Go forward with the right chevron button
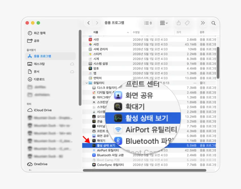The image size is (241, 189). coord(97,23)
